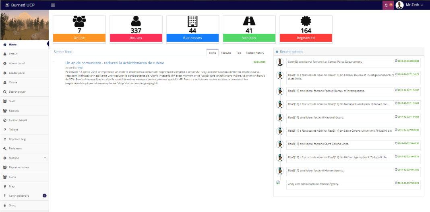
Task: Click the orange Online stat bar
Action: 79,38
